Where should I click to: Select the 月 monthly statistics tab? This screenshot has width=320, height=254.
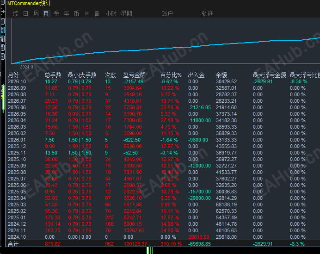[46, 13]
